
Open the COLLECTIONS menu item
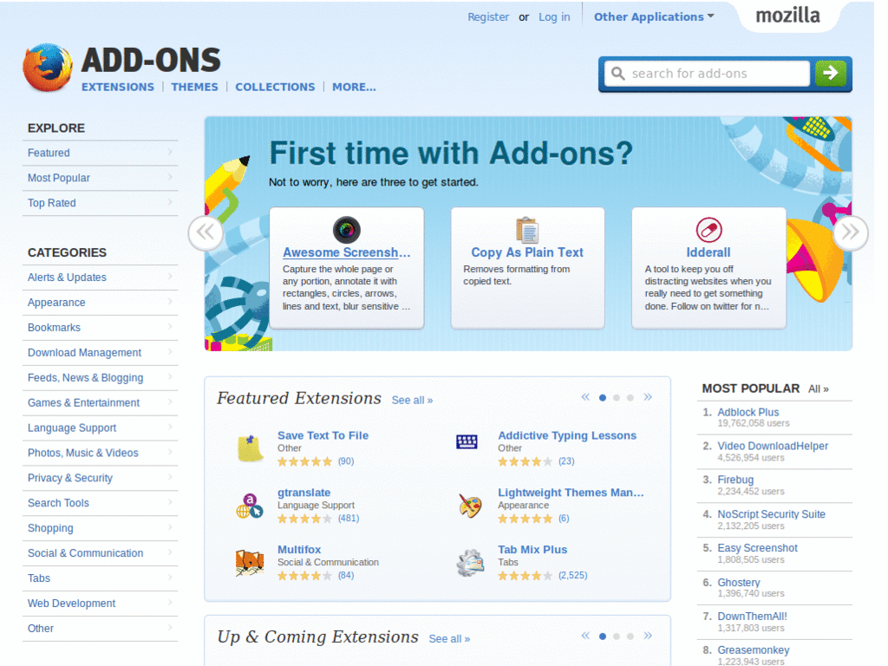(275, 87)
